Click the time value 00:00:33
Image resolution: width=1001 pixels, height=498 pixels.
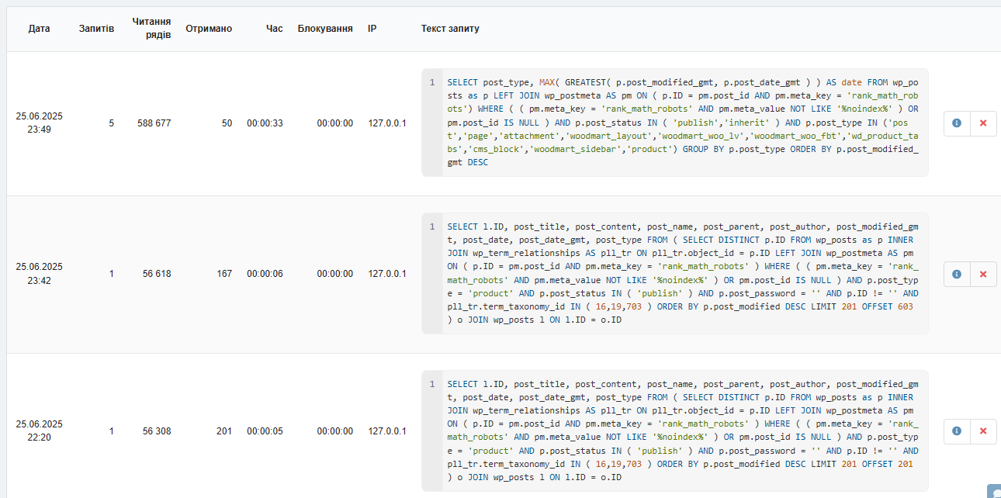click(x=265, y=123)
